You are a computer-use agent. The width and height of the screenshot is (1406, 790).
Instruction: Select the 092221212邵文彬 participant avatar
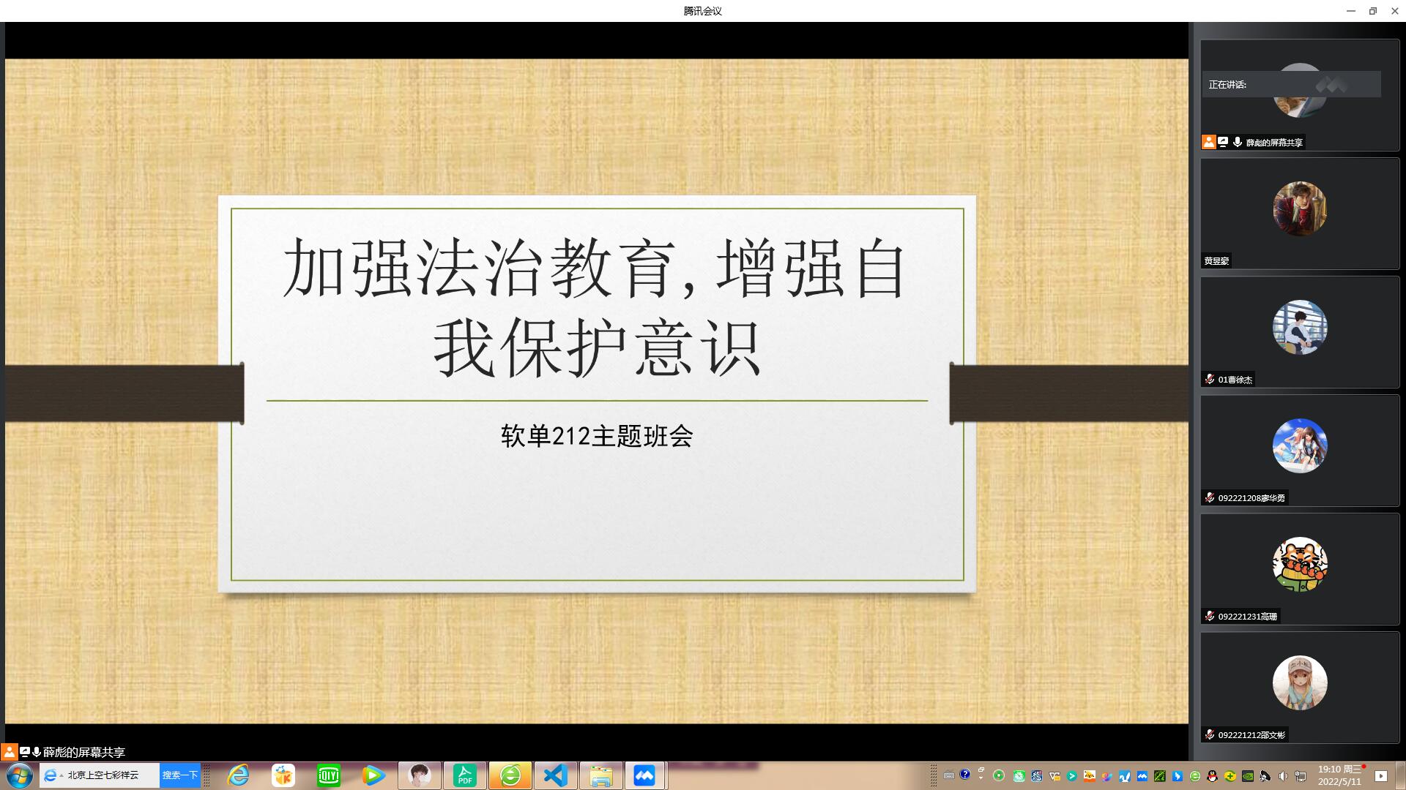click(x=1300, y=682)
